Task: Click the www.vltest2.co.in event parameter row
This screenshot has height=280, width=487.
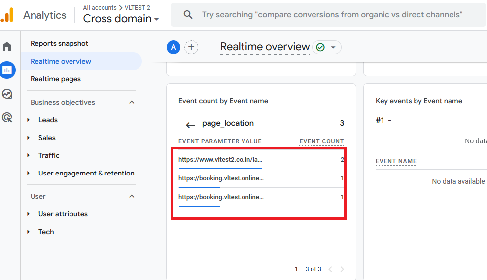Action: (220, 159)
